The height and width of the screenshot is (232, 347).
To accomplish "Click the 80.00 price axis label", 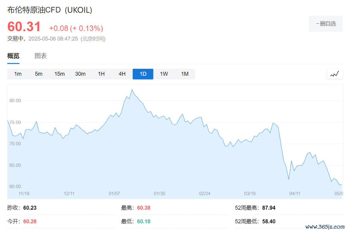I will click(15, 100).
